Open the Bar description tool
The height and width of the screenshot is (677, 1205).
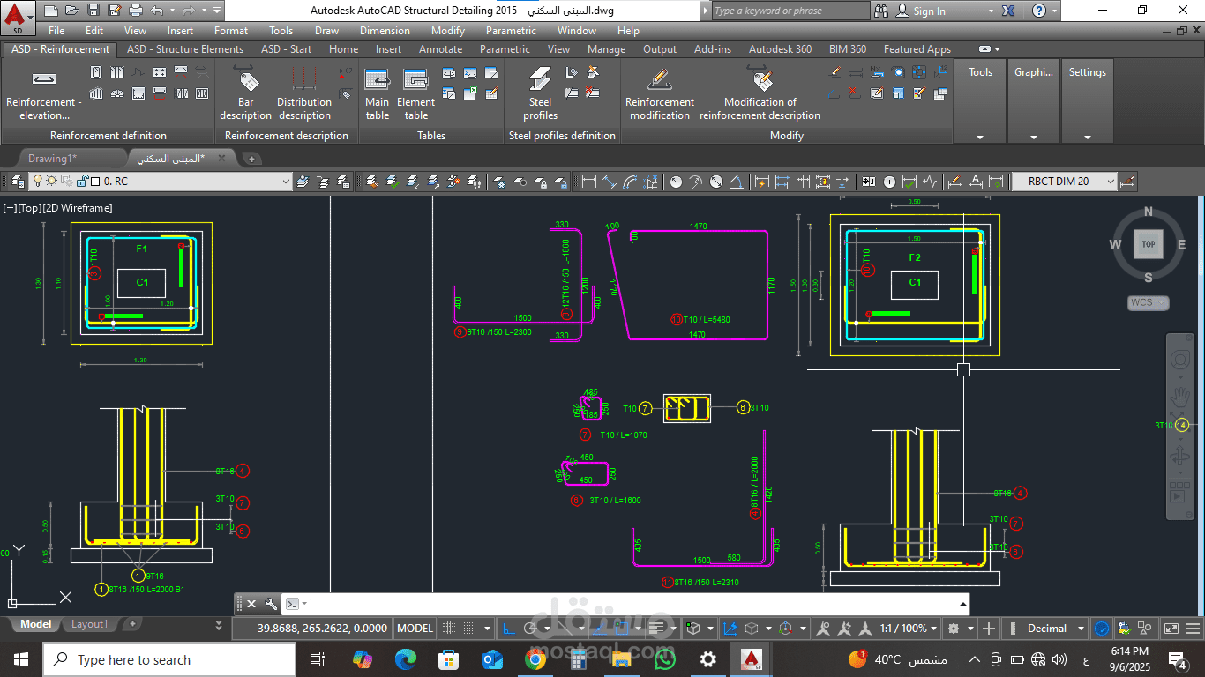[245, 93]
